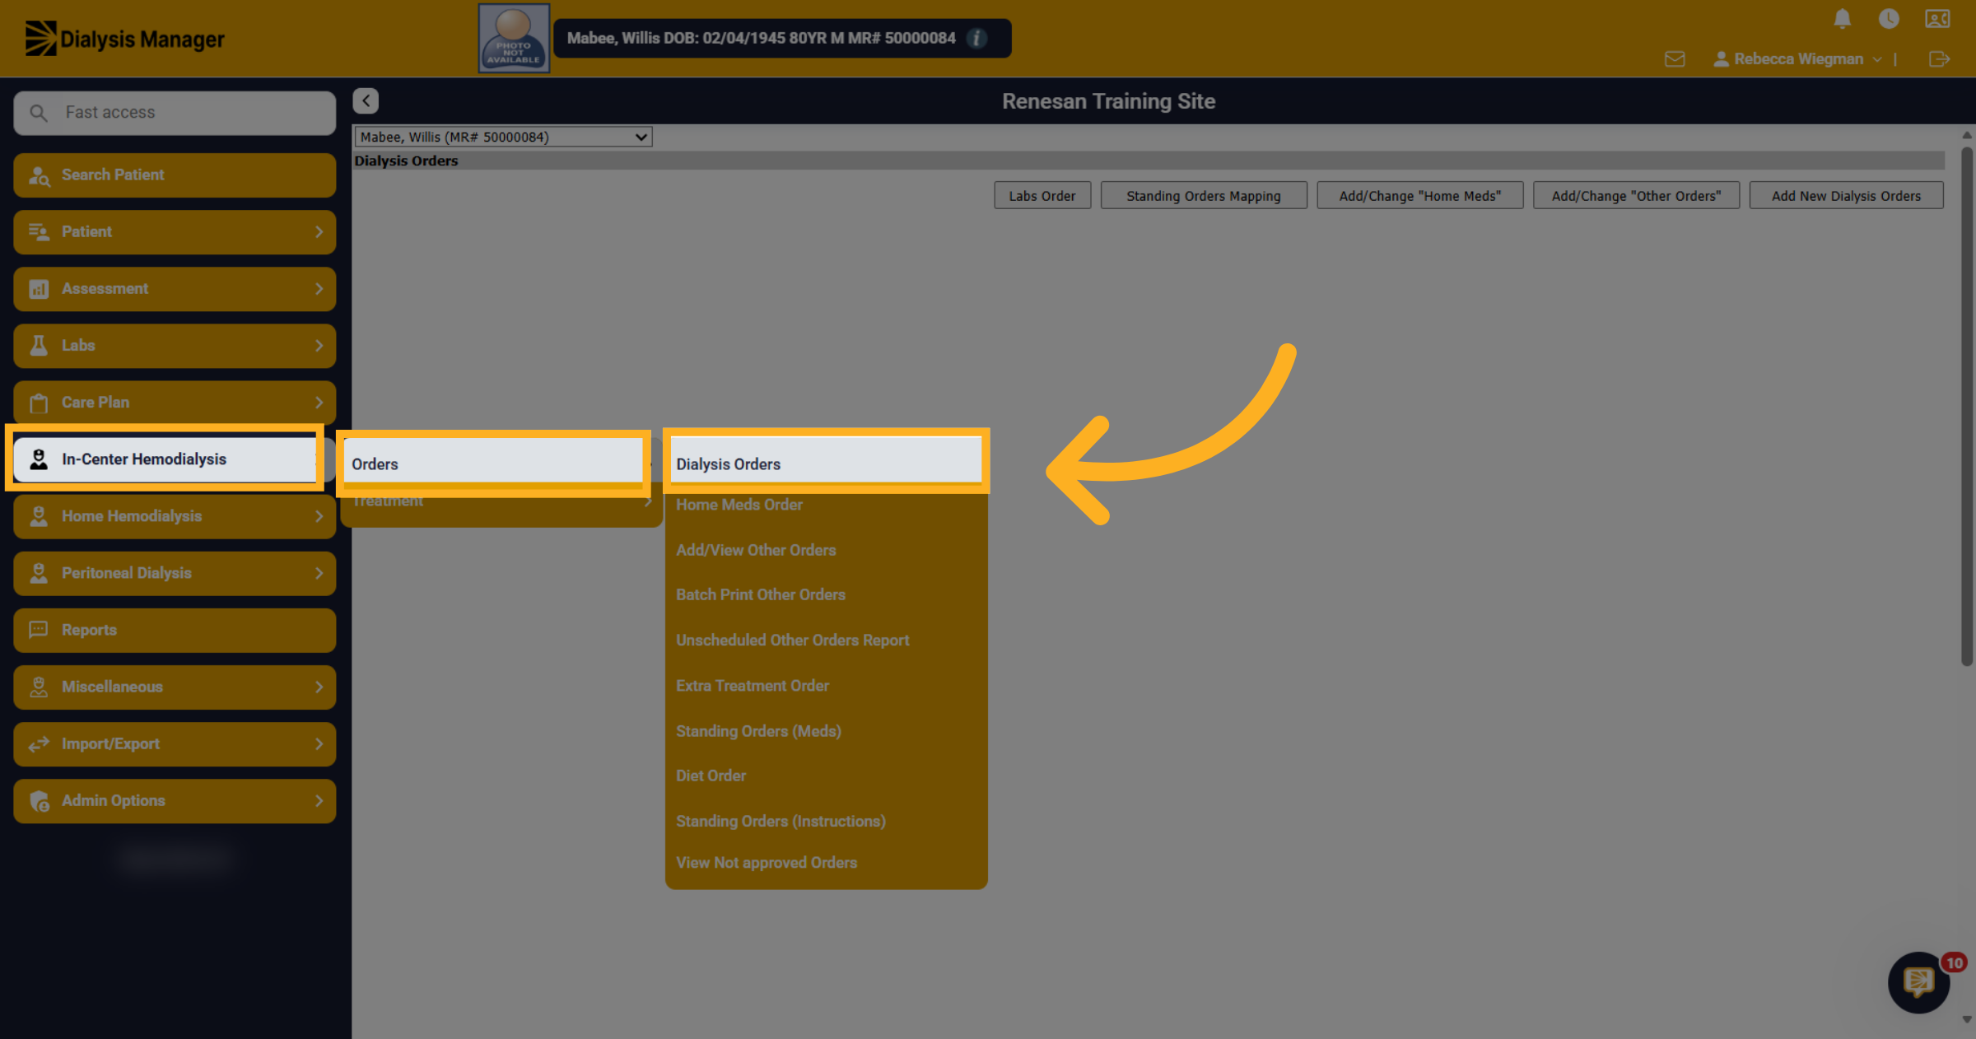The image size is (1976, 1039).
Task: Expand the Miscellaneous menu
Action: click(x=175, y=687)
